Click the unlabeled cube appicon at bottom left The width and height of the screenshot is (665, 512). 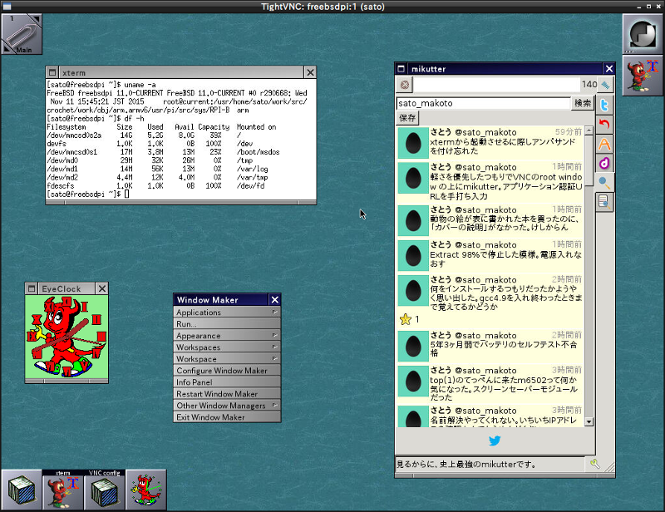coord(22,490)
